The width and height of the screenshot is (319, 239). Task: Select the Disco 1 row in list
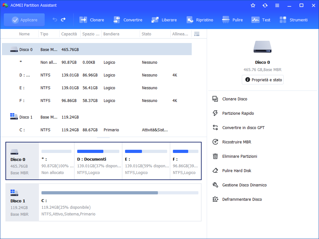97,117
